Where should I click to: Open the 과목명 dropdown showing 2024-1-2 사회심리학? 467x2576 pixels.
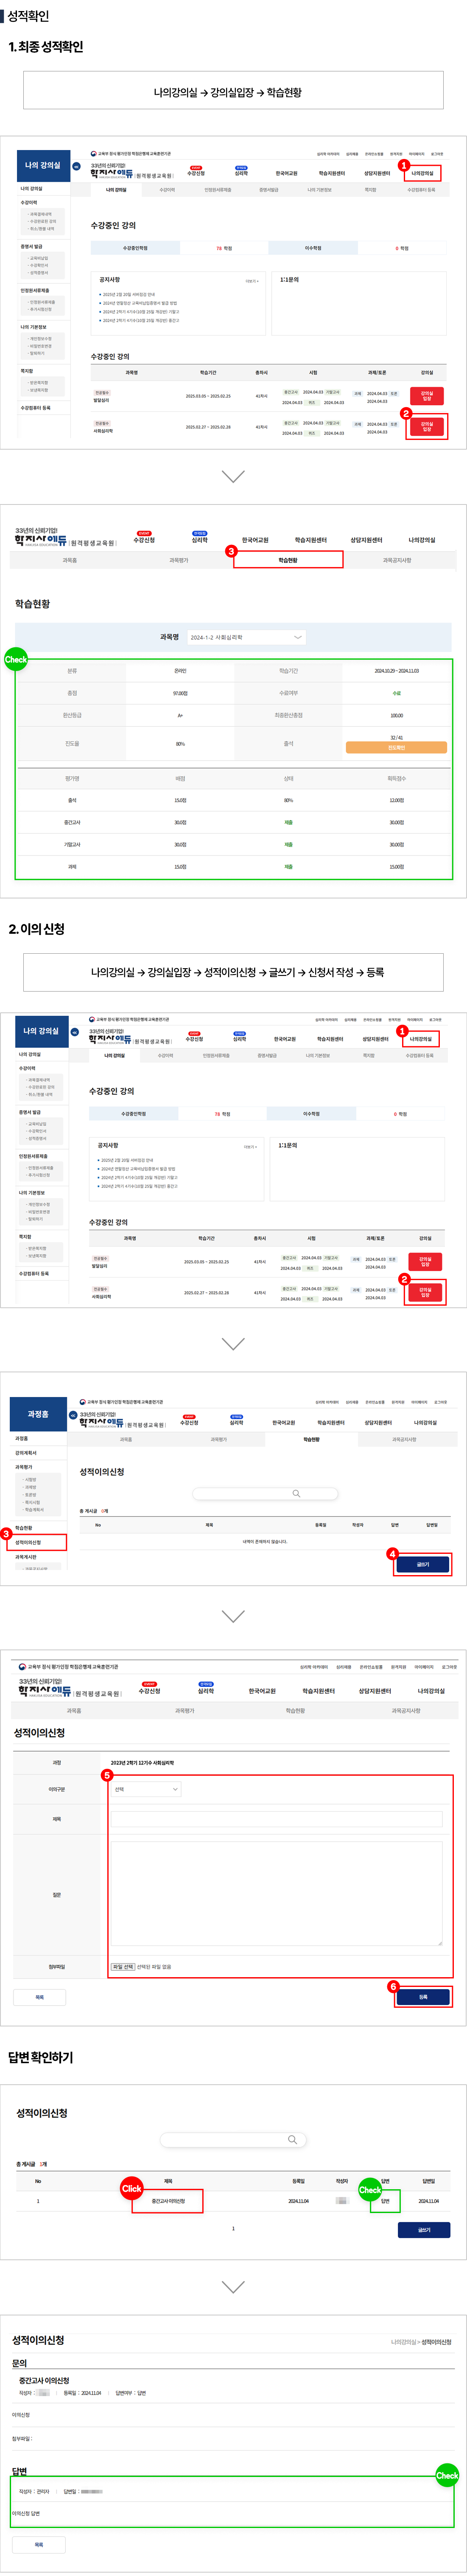tap(246, 637)
